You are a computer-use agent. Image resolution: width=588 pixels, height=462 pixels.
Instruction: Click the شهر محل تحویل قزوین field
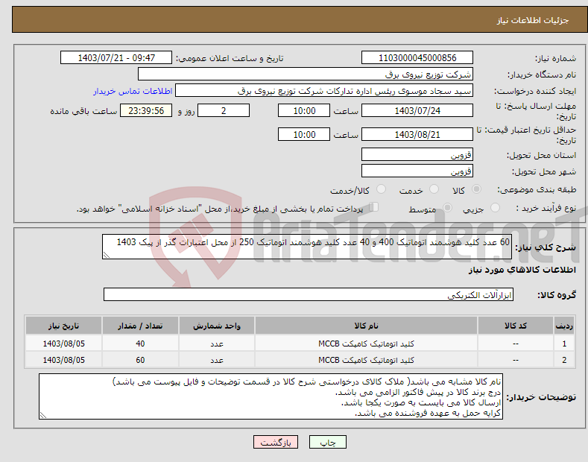point(417,171)
